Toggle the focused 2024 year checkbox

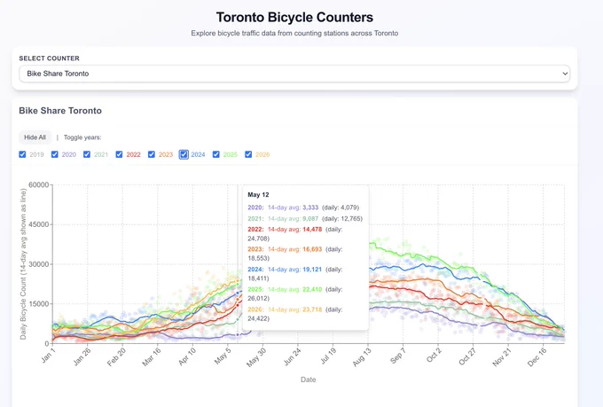click(x=184, y=154)
